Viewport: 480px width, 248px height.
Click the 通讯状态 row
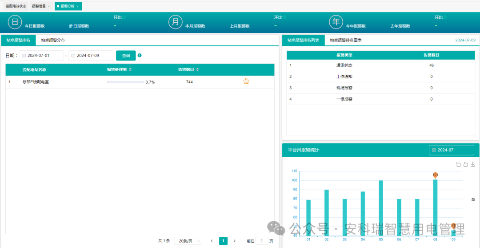pyautogui.click(x=380, y=65)
